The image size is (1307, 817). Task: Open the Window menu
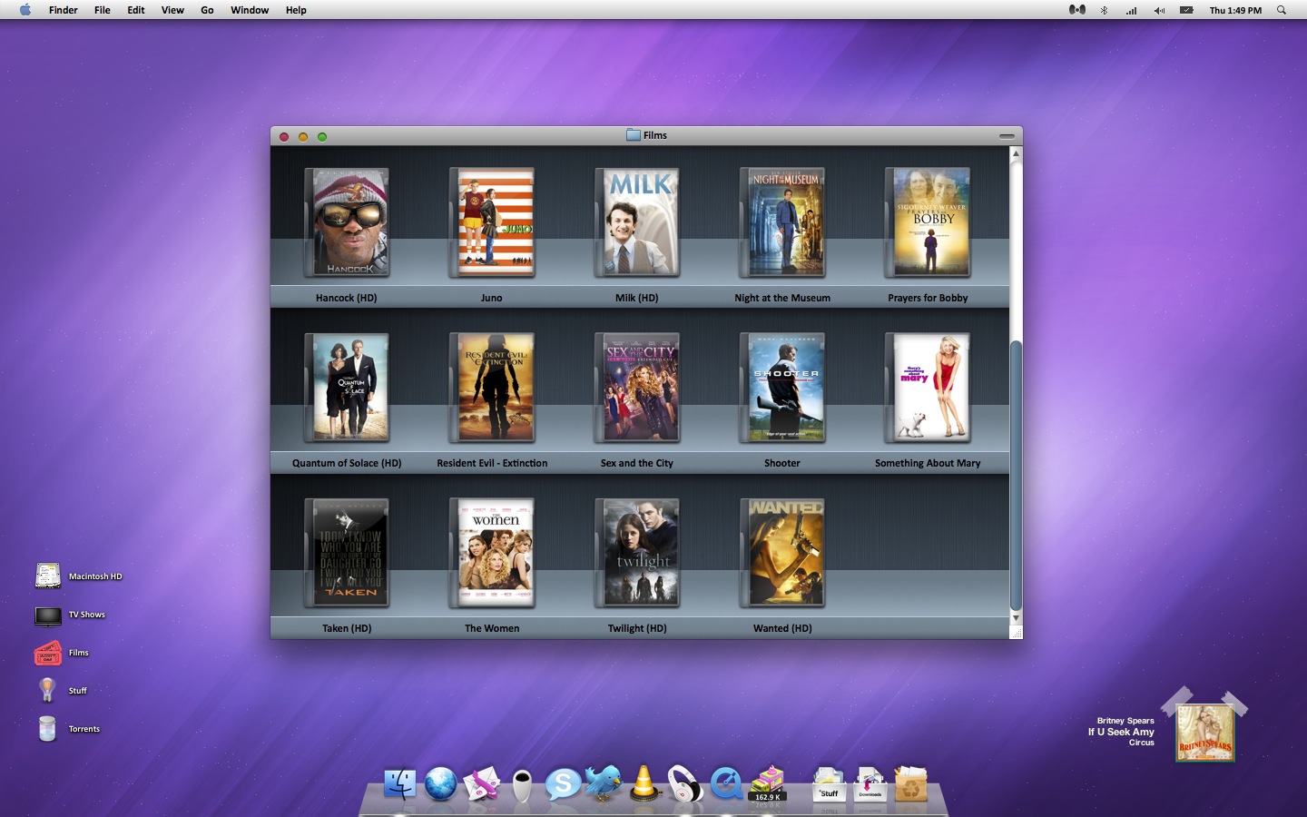[250, 10]
